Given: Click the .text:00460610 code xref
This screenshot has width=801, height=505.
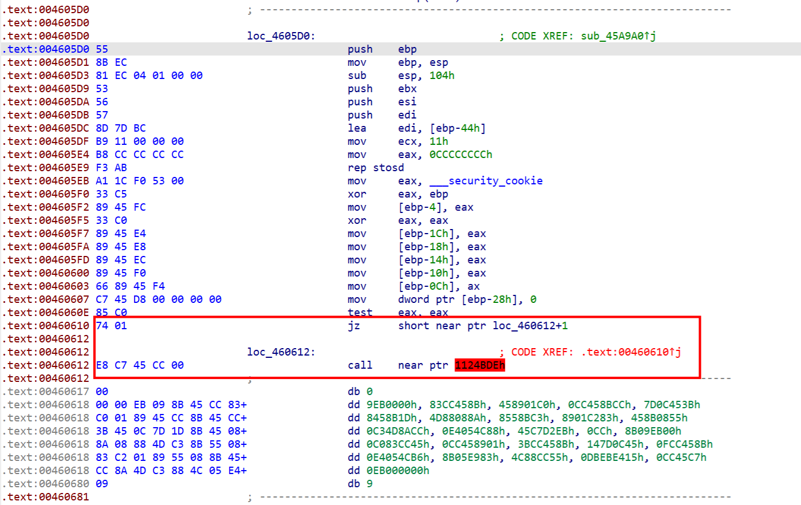Looking at the screenshot, I should pyautogui.click(x=631, y=352).
